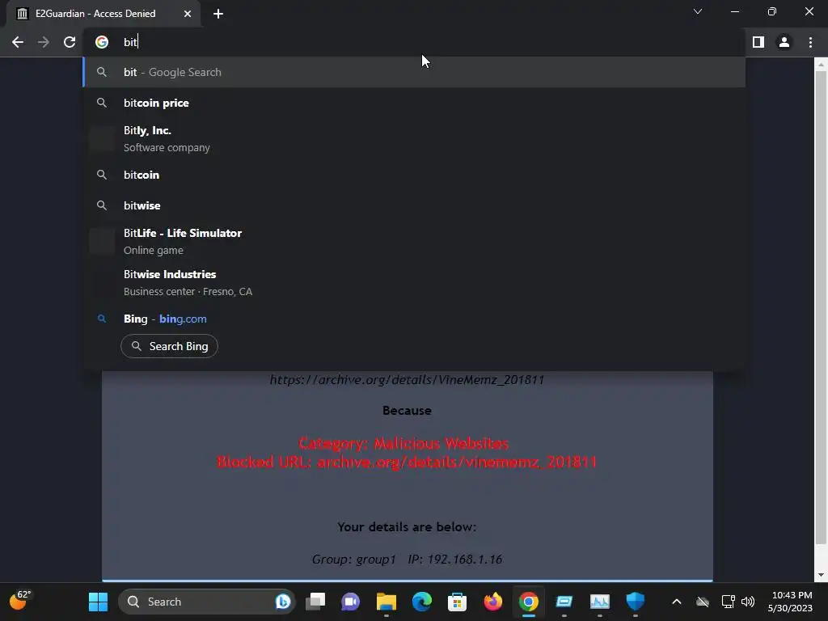This screenshot has height=621, width=828.
Task: Open Microsoft Store from taskbar
Action: coord(458,602)
